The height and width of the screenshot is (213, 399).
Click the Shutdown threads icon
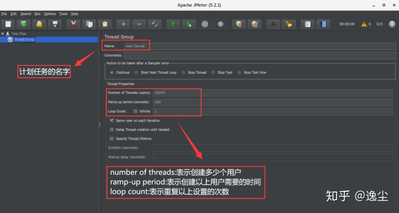[221, 24]
